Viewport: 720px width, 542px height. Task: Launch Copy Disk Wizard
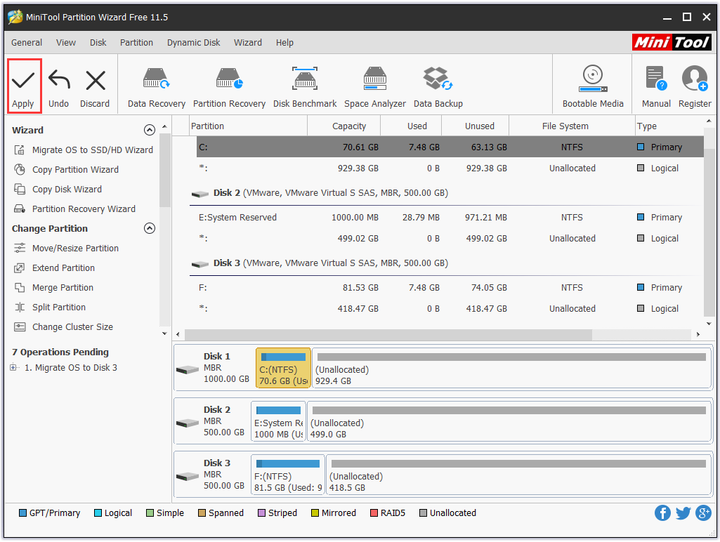(x=58, y=190)
